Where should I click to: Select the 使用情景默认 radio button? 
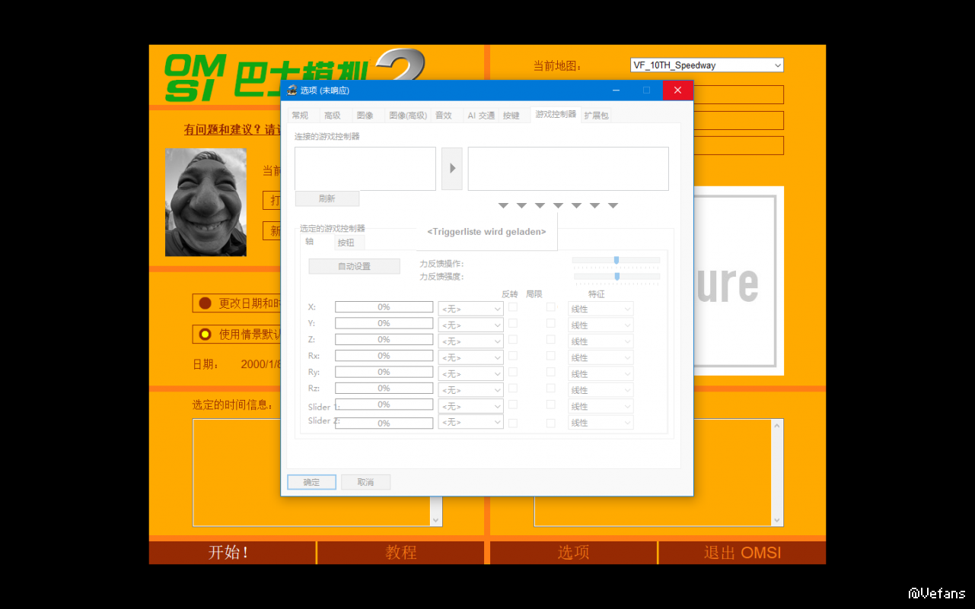point(205,334)
